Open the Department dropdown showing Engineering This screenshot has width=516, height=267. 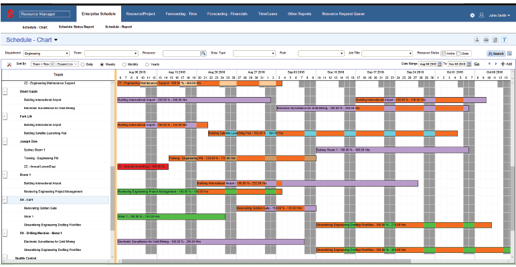click(x=46, y=54)
